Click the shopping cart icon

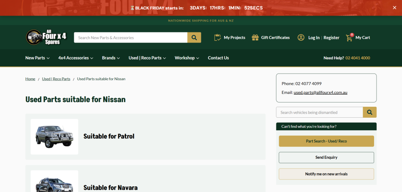pos(349,38)
